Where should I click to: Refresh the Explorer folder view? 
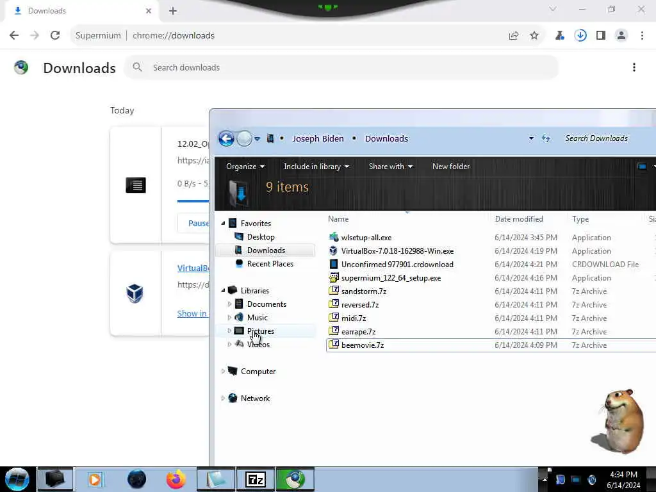[x=546, y=138]
